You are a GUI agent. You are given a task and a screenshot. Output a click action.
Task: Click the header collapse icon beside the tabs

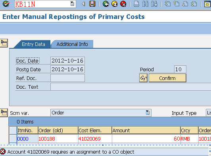click(x=4, y=43)
